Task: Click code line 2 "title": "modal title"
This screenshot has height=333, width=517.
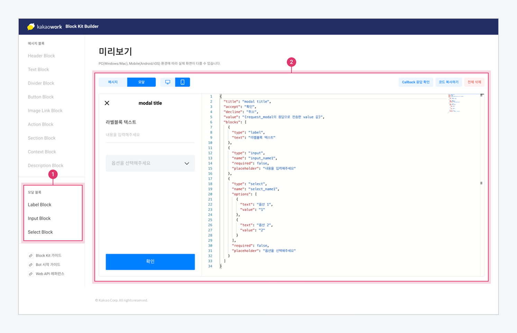Action: point(247,102)
